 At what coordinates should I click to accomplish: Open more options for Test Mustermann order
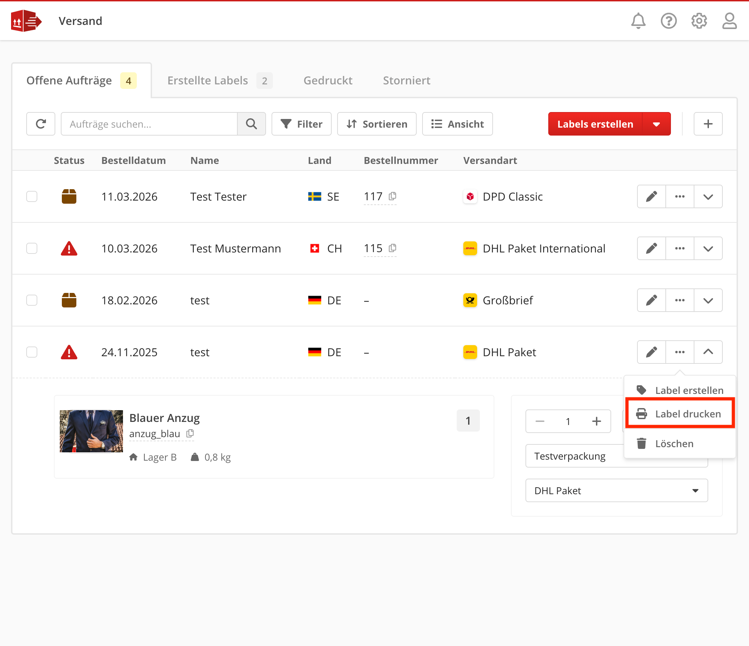680,248
